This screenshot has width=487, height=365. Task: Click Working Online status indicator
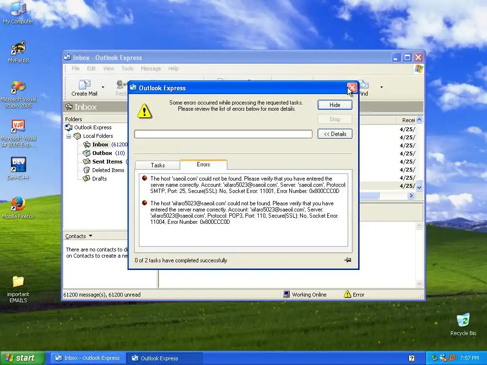click(x=305, y=295)
